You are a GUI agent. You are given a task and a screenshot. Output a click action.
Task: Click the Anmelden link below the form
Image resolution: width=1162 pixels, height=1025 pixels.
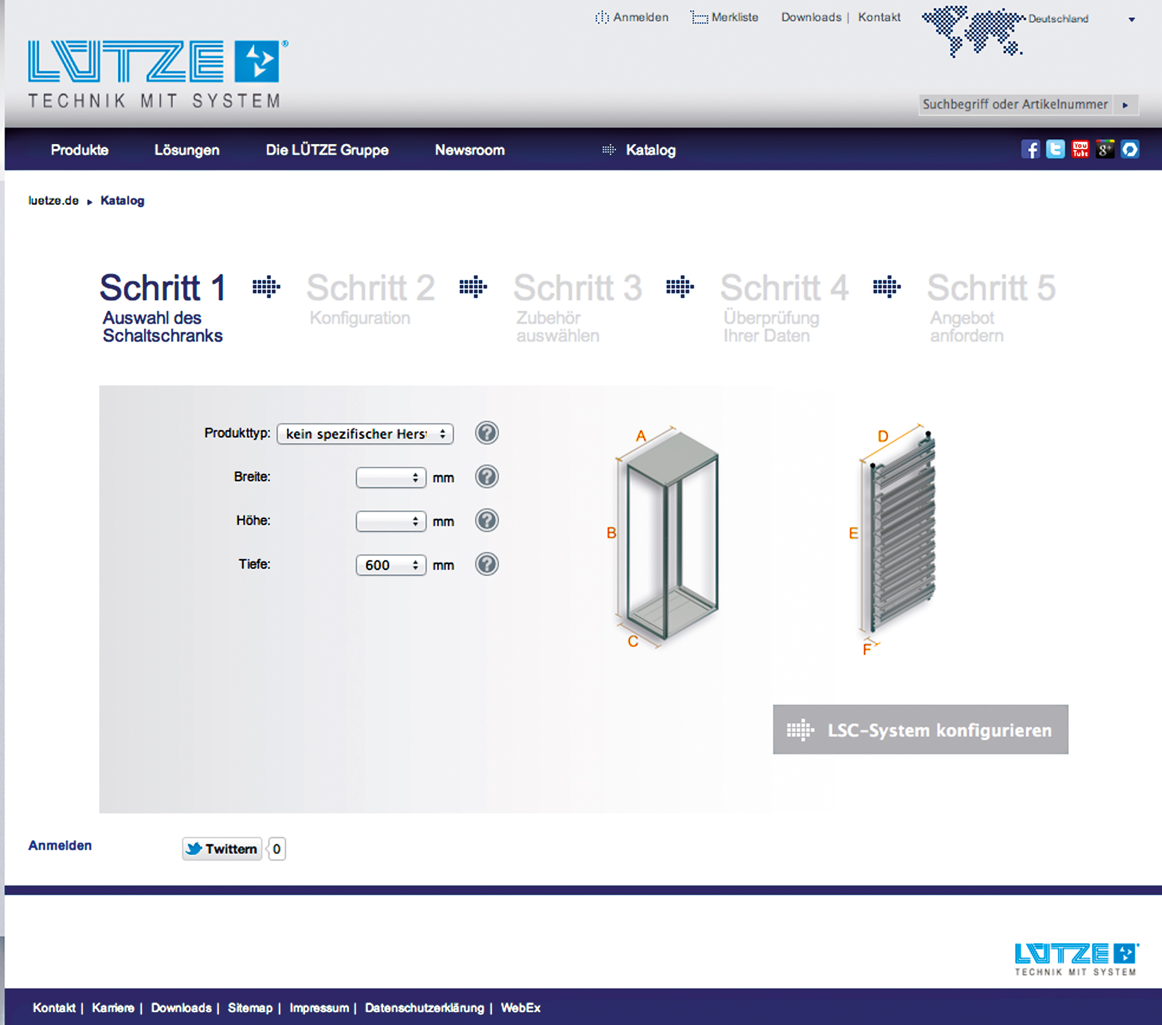click(60, 845)
